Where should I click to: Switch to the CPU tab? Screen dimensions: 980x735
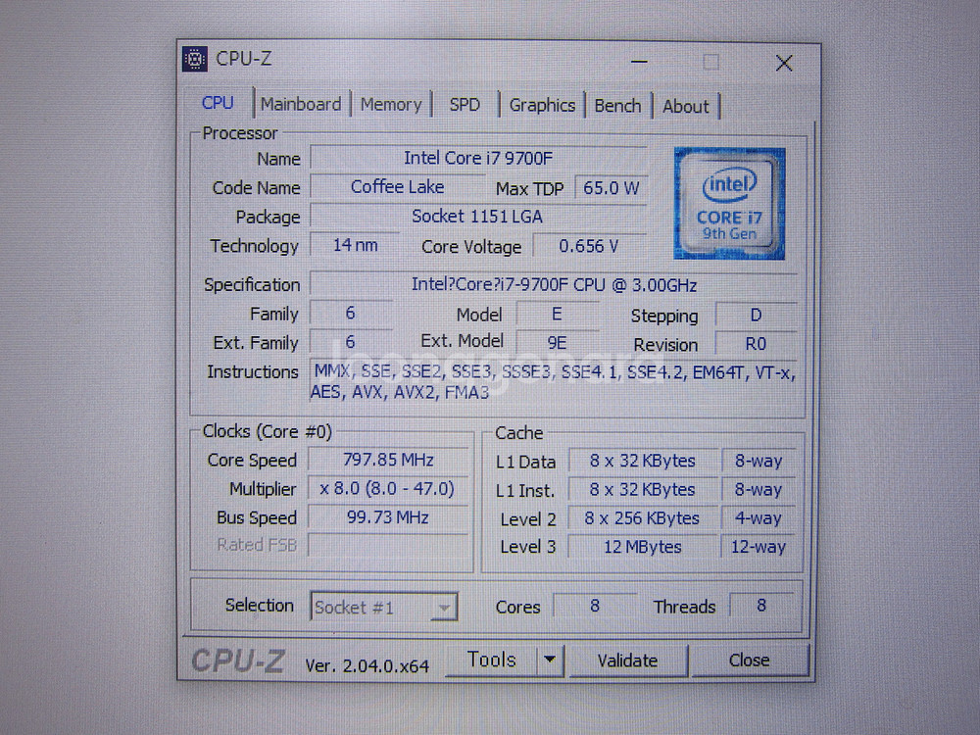[x=218, y=103]
